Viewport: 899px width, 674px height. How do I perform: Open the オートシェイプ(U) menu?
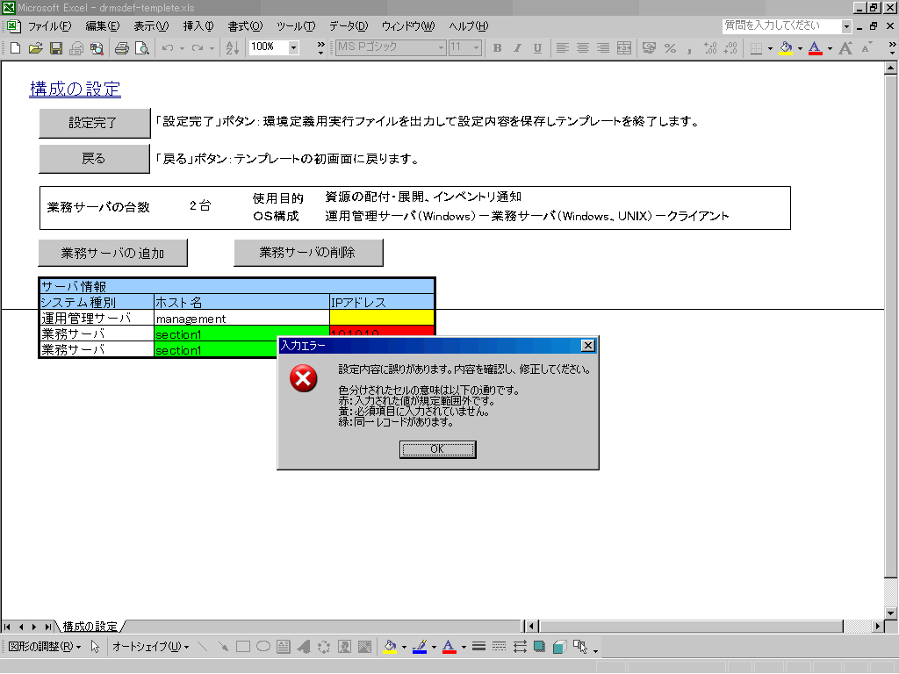[x=151, y=647]
